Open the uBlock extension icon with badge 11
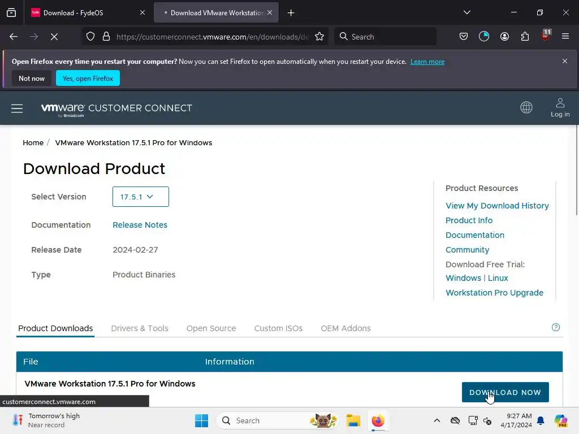Image resolution: width=579 pixels, height=434 pixels. click(x=546, y=36)
